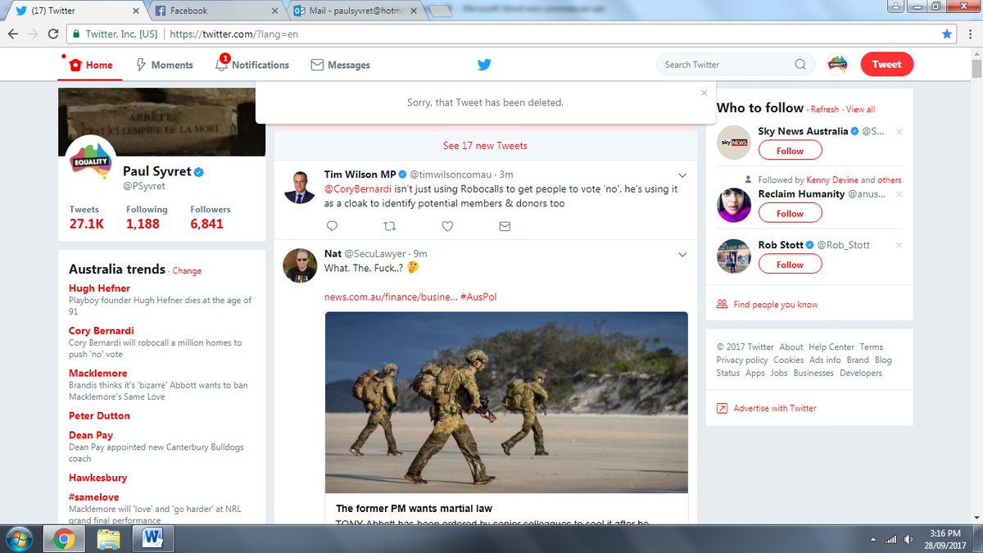Follow Rob Stott
The width and height of the screenshot is (983, 553).
(790, 265)
